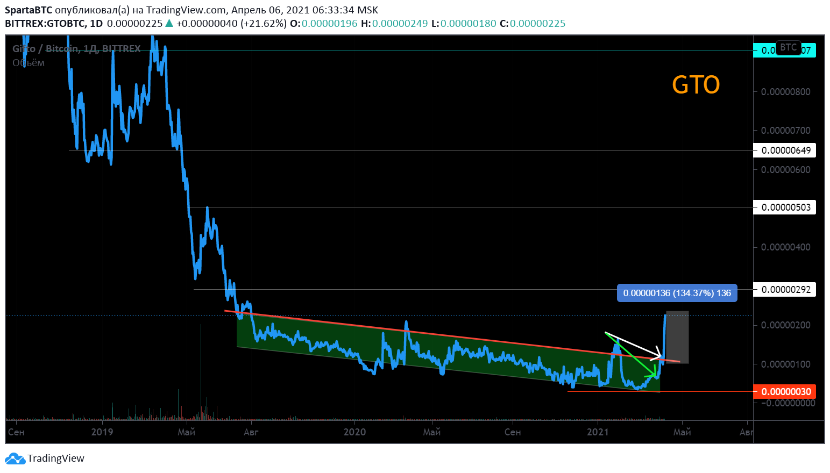The image size is (830, 473).
Task: Click the Авг time axis label
Action: coord(251,432)
